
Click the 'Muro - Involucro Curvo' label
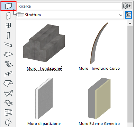(99, 68)
